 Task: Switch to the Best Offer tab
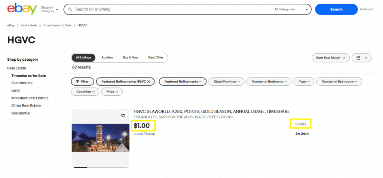(156, 58)
